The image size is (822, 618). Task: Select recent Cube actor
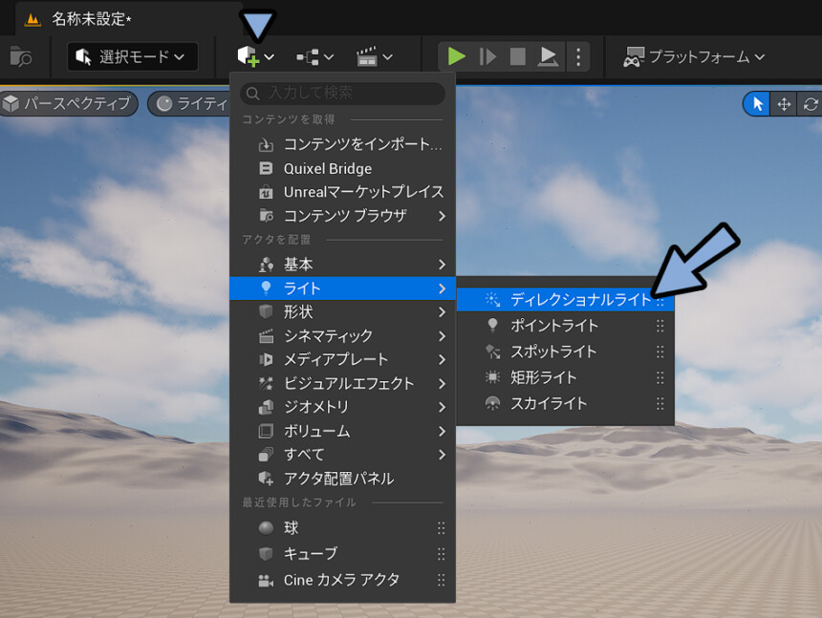pyautogui.click(x=343, y=554)
